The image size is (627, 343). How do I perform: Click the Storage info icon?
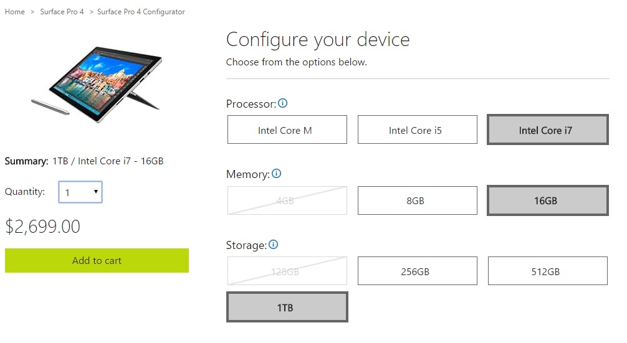pos(273,245)
